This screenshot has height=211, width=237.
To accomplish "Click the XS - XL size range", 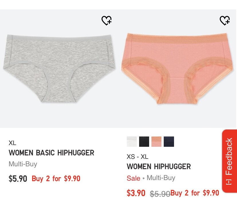I will 137,157.
